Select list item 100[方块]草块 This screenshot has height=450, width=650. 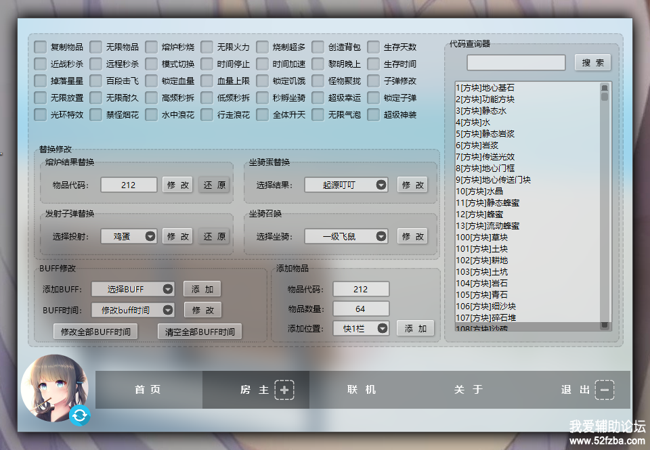(527, 237)
